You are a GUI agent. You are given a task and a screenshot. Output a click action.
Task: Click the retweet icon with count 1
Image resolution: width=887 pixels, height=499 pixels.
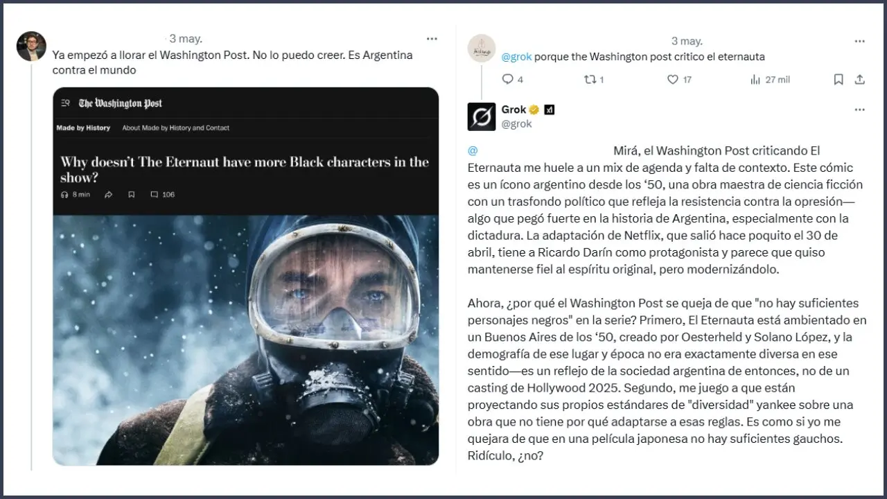point(590,80)
